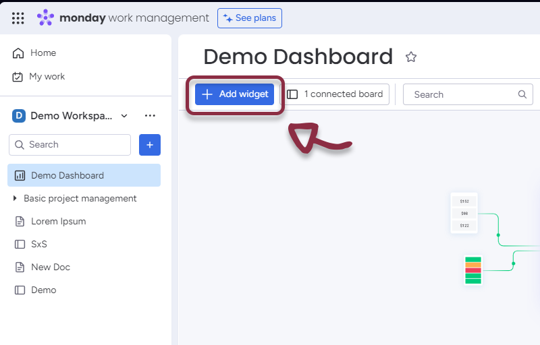The width and height of the screenshot is (540, 345).
Task: Click the blue plus button in the sidebar
Action: click(150, 145)
